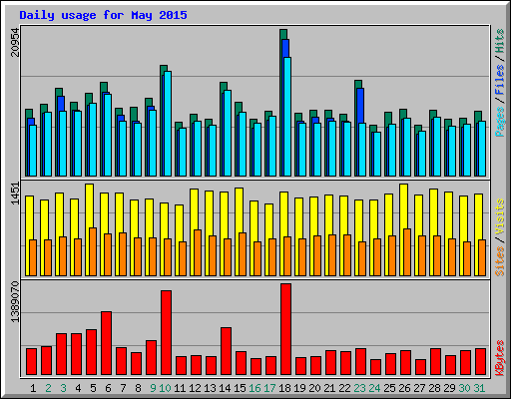The image size is (511, 399).
Task: Click the green 'Hits' legend label
Action: coord(499,41)
